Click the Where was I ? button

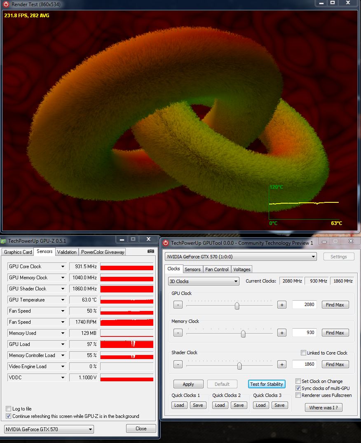click(323, 407)
